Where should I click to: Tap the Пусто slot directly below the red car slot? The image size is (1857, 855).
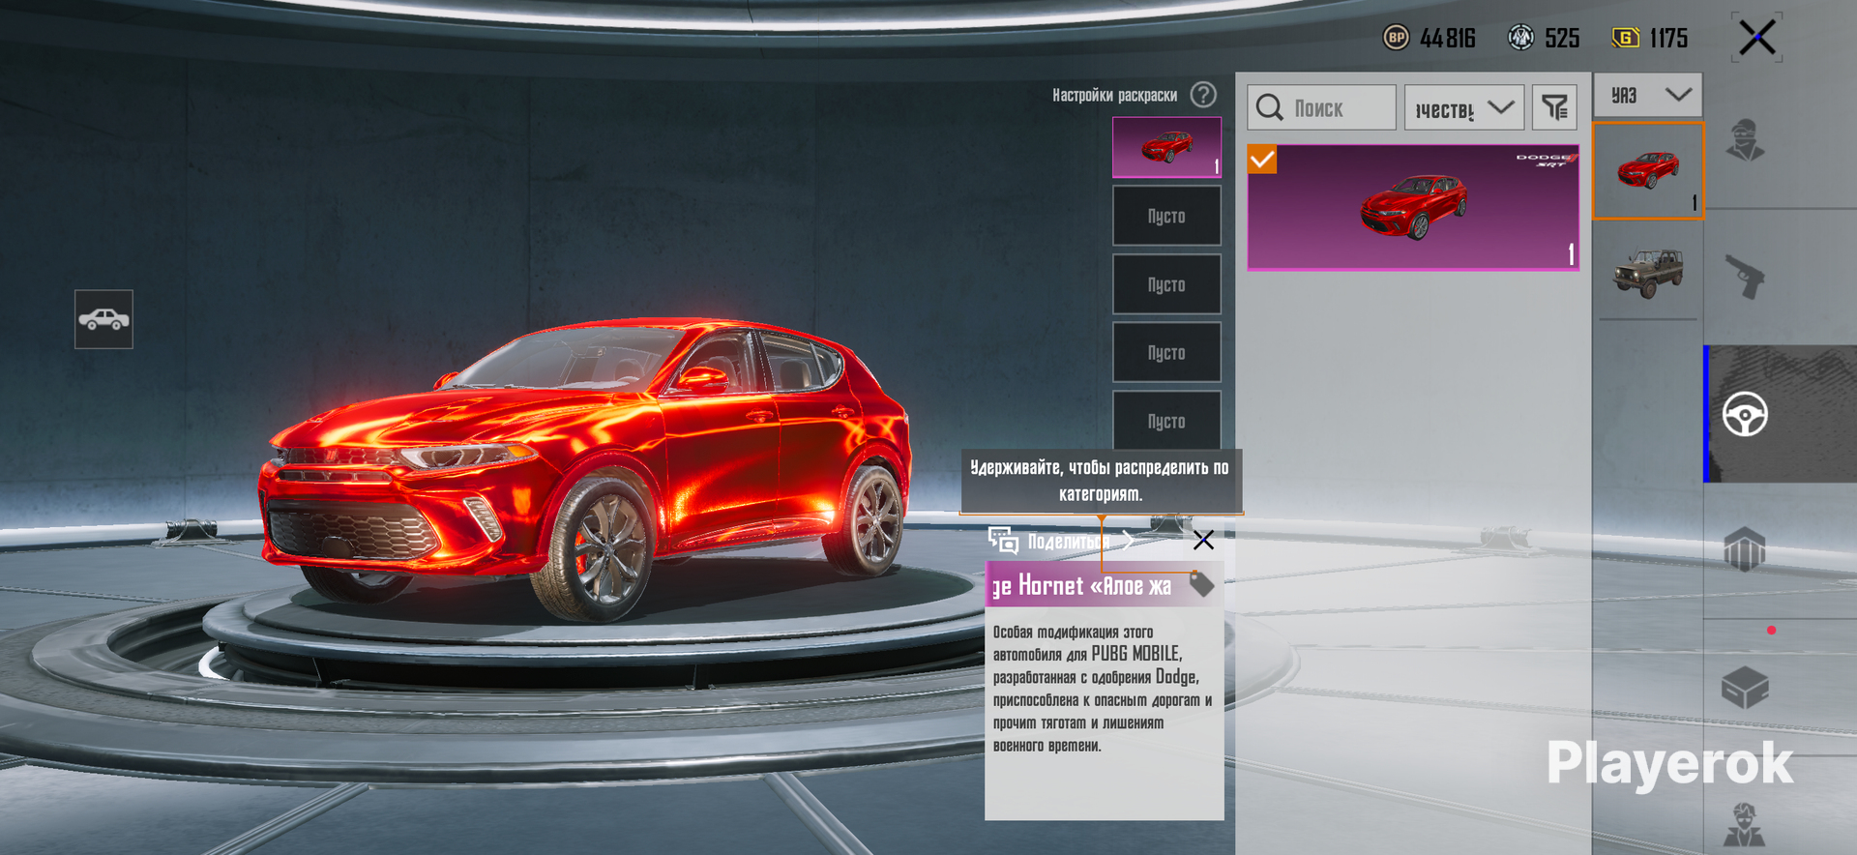pos(1166,216)
